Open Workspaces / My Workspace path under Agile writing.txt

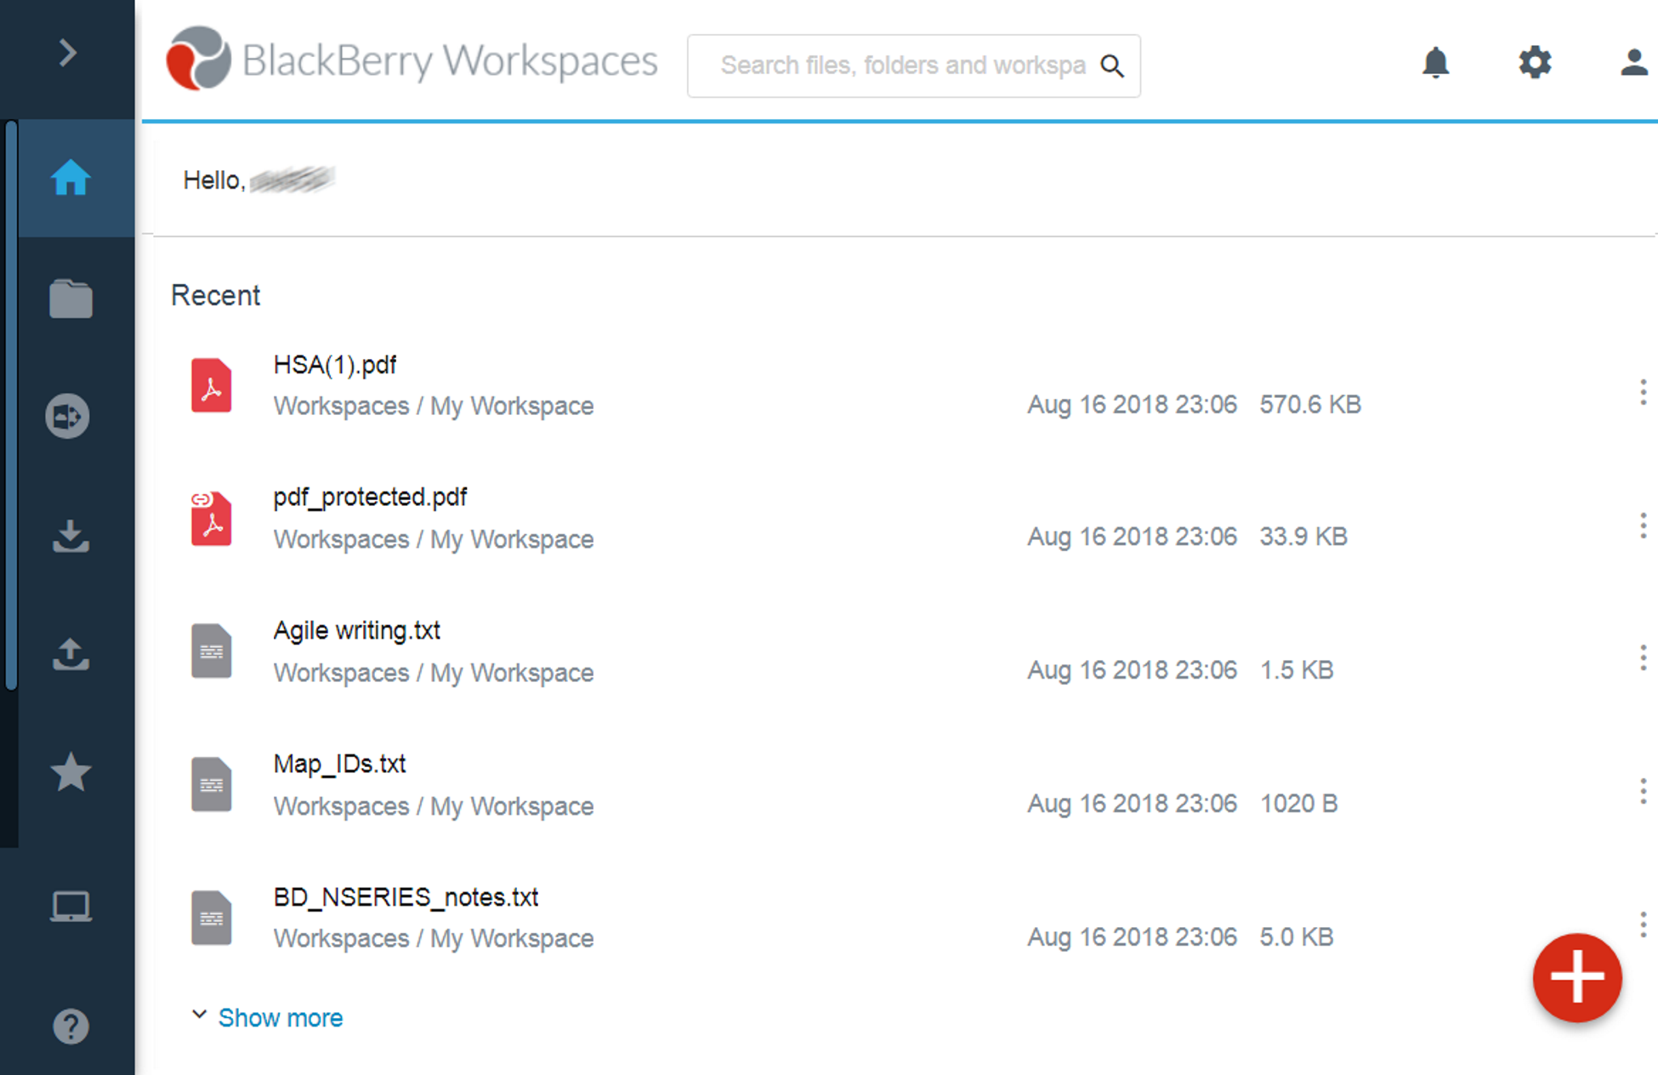[x=434, y=673]
